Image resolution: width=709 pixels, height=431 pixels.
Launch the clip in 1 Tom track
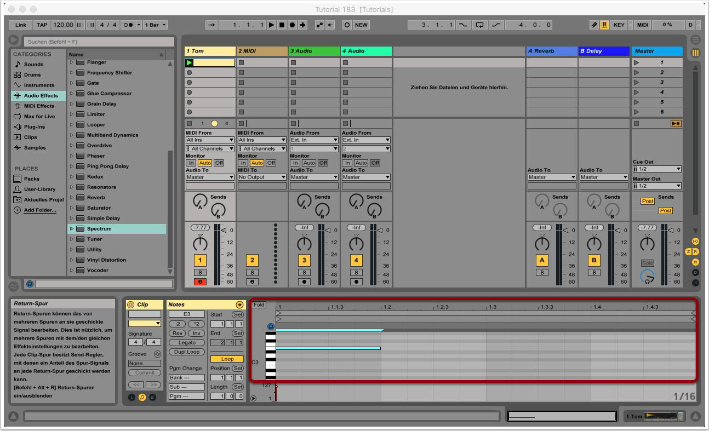pyautogui.click(x=190, y=63)
